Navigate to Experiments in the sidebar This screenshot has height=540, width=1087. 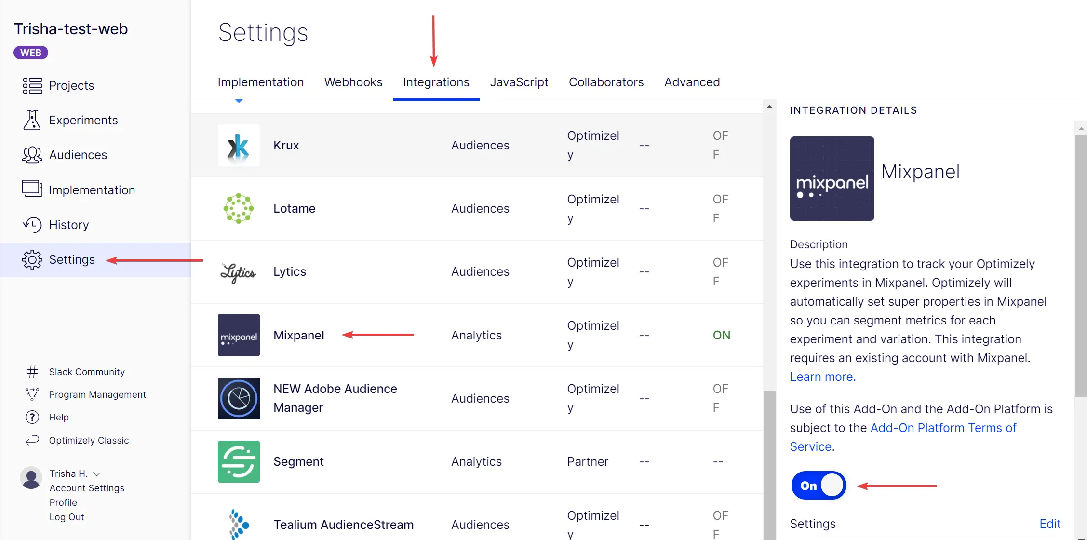[83, 120]
